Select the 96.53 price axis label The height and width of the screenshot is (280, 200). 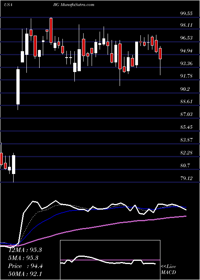tap(186, 38)
